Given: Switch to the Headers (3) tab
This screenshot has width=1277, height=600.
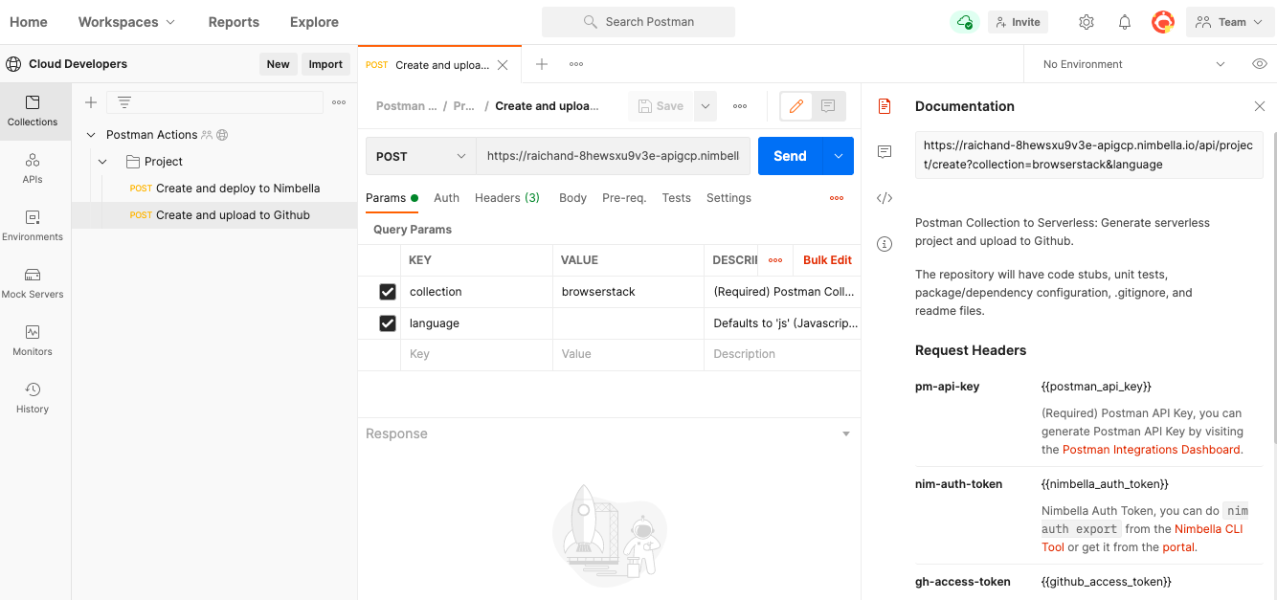Looking at the screenshot, I should (x=507, y=198).
